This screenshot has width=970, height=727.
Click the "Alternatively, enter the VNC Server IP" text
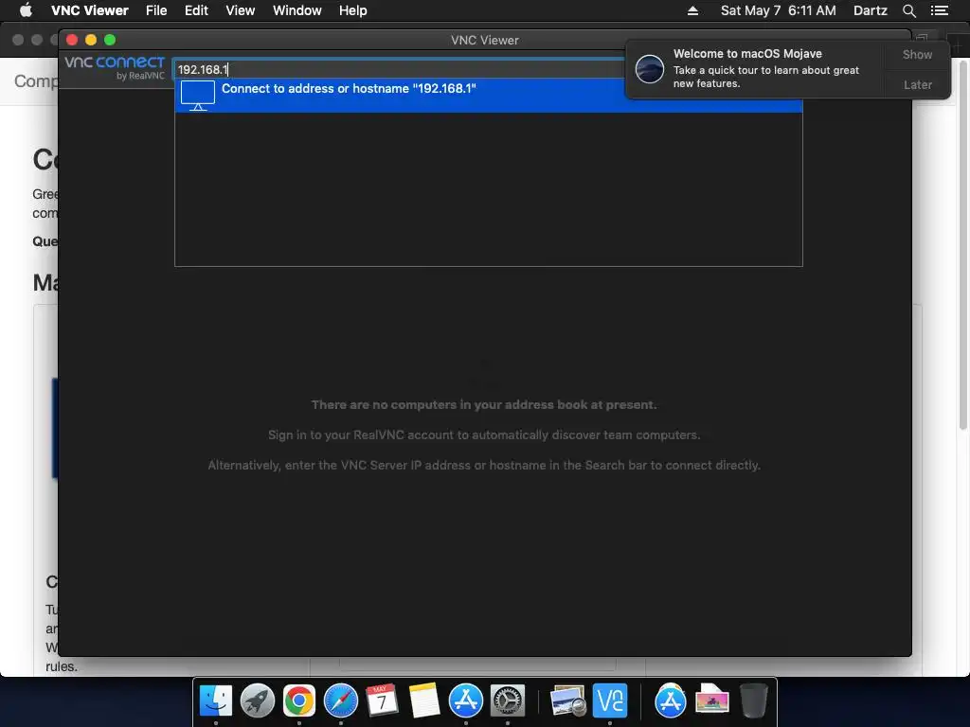(484, 465)
